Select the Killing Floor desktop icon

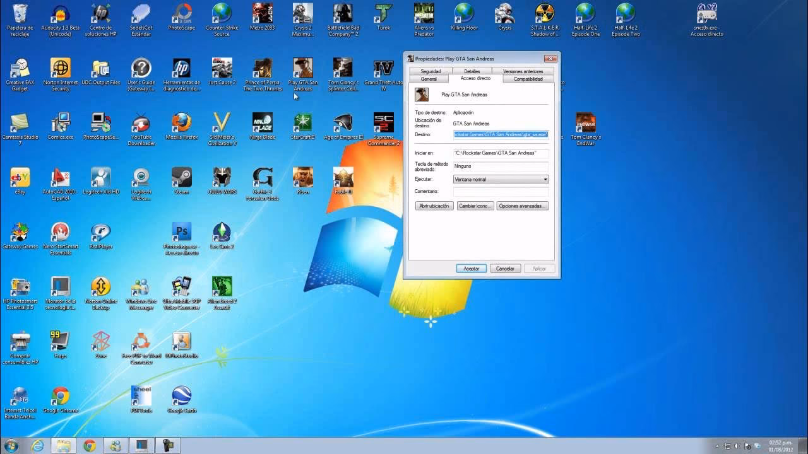(x=464, y=17)
